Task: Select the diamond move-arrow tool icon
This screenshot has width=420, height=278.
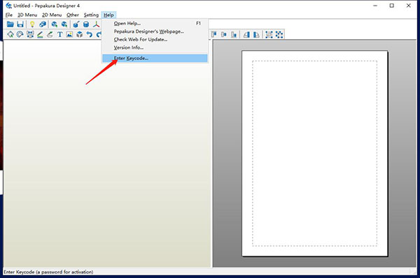Action: [10, 34]
